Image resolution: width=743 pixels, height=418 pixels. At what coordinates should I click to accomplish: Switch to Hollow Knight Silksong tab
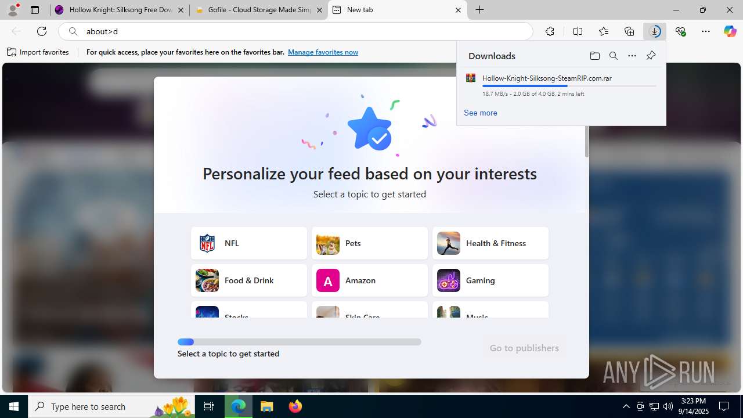[120, 10]
